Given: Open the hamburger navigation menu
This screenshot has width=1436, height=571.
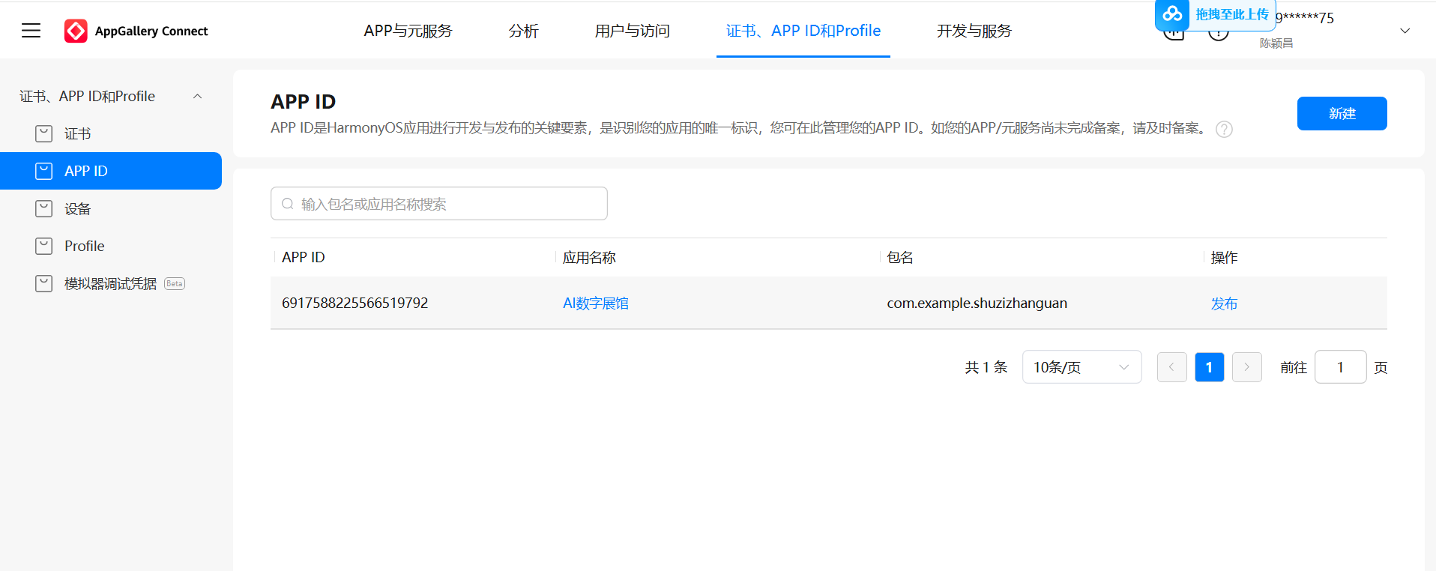Looking at the screenshot, I should 31,31.
